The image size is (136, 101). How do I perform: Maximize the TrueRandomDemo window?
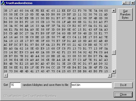click(x=128, y=3)
